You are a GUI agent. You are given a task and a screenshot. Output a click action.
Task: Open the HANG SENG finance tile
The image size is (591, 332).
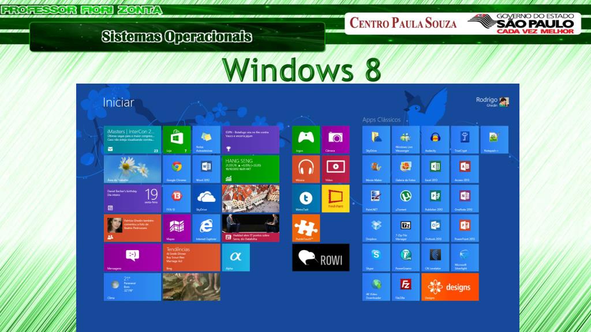tap(250, 169)
